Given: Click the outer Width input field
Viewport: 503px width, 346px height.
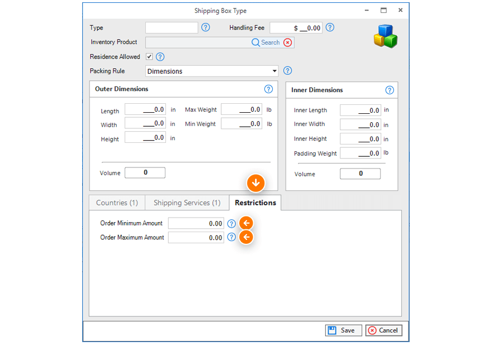Looking at the screenshot, I should coord(145,123).
